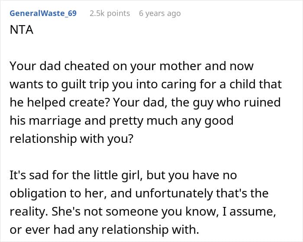303x242 pixels.
Task: Click the line starting "he helped create?"
Action: coord(145,103)
